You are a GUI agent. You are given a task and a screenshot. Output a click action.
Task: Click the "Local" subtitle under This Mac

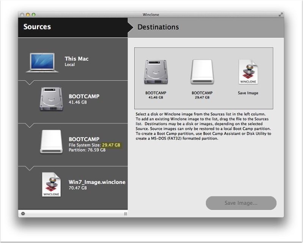[x=70, y=65]
